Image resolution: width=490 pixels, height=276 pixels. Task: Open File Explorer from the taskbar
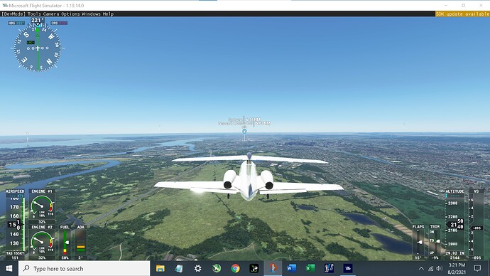pos(160,268)
